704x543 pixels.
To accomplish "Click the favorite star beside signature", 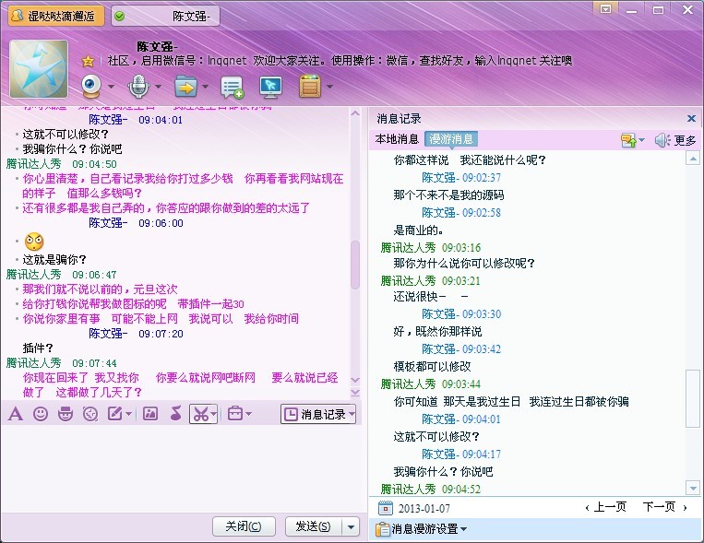I will (88, 61).
